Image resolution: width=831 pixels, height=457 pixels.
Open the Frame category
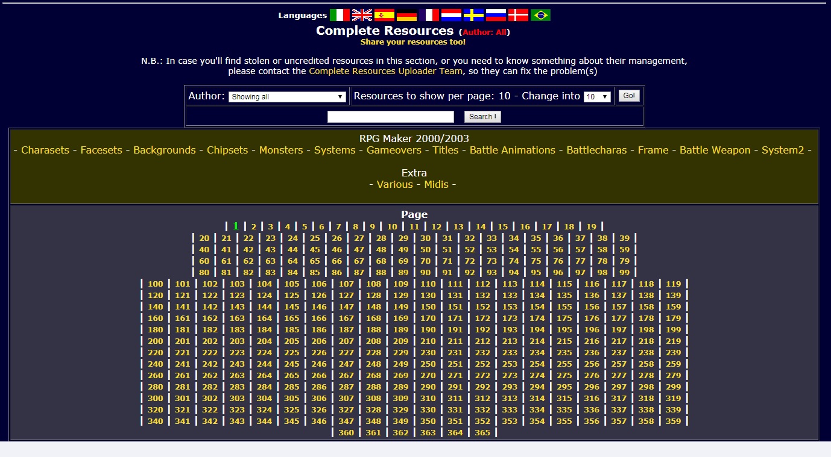point(653,150)
